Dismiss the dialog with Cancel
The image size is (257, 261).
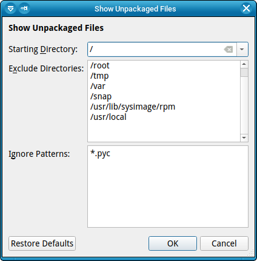[x=224, y=243]
